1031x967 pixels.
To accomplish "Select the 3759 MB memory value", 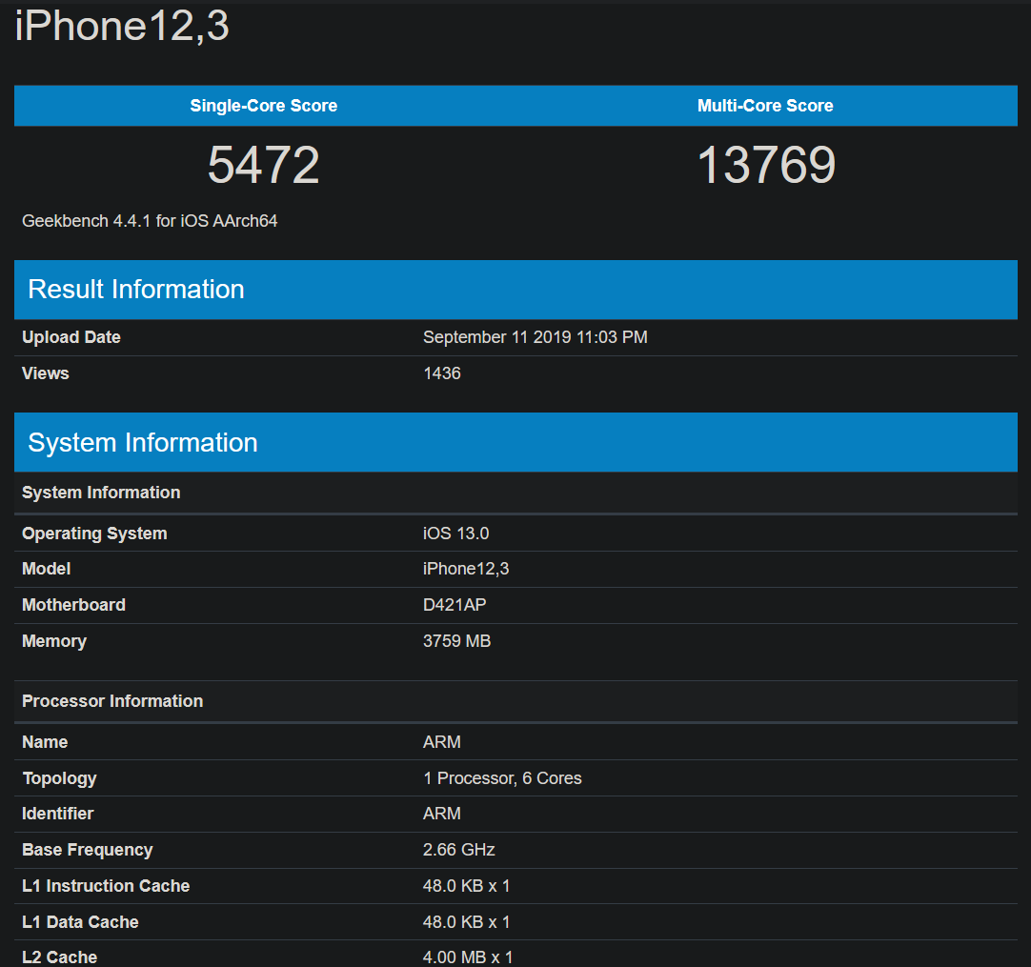I will (457, 641).
